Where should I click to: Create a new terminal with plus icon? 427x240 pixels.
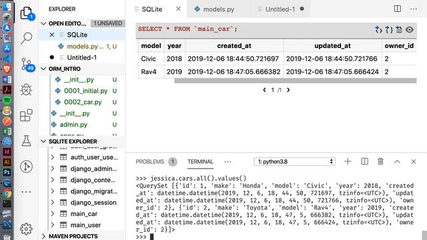(x=348, y=161)
